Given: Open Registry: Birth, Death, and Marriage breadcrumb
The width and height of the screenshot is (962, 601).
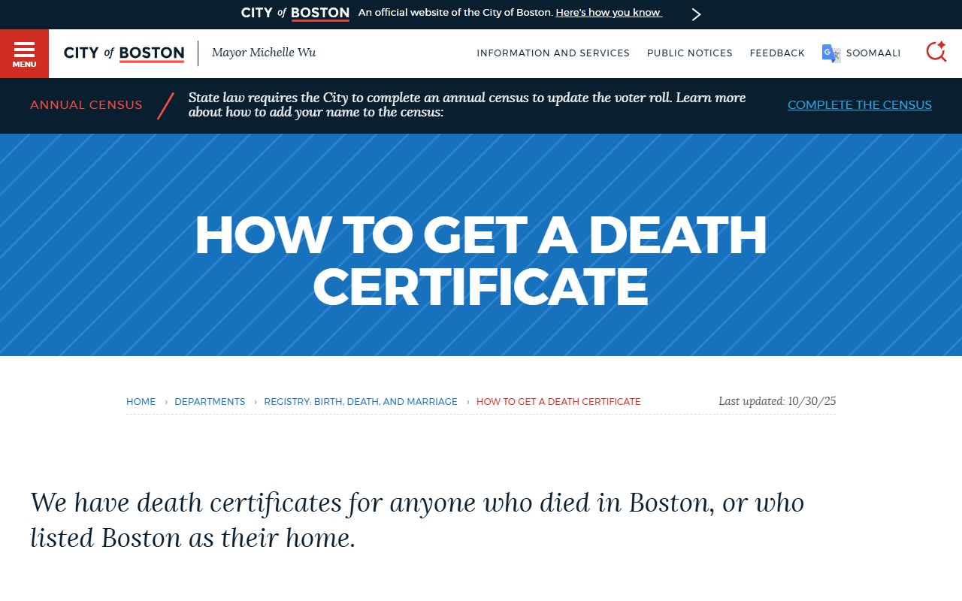Looking at the screenshot, I should click(x=361, y=402).
